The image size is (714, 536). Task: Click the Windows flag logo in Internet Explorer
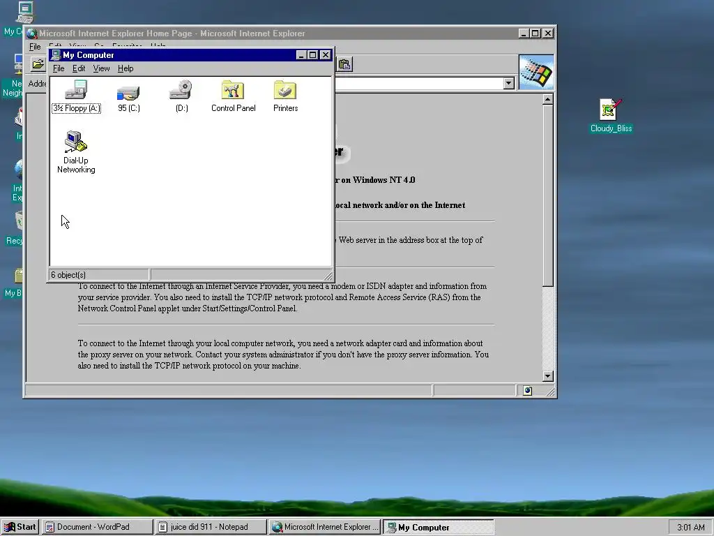536,72
